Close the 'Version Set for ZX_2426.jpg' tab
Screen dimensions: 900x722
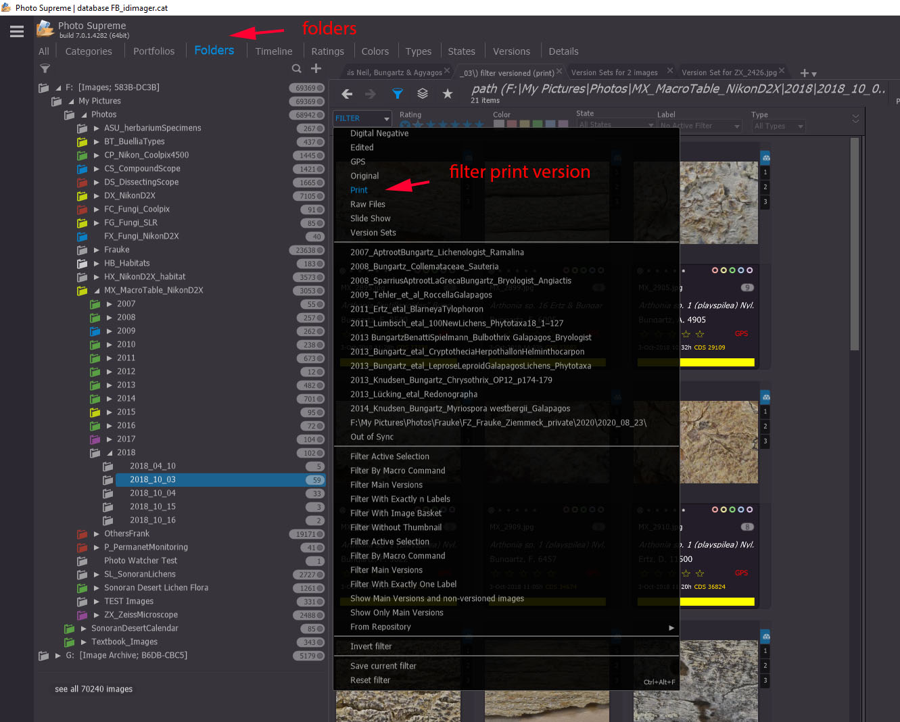782,70
